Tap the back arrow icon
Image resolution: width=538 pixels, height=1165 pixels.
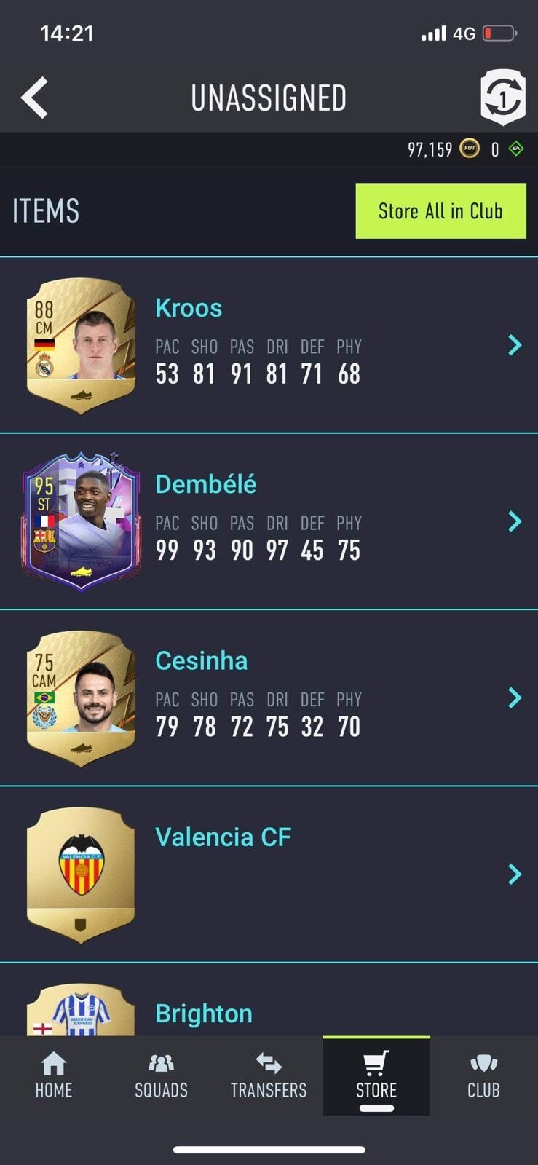pyautogui.click(x=34, y=98)
